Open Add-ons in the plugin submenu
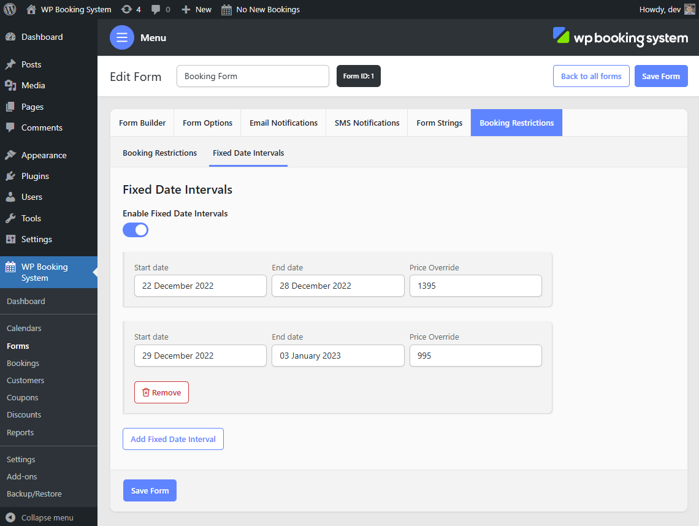Screen dimensions: 699x526 point(22,476)
